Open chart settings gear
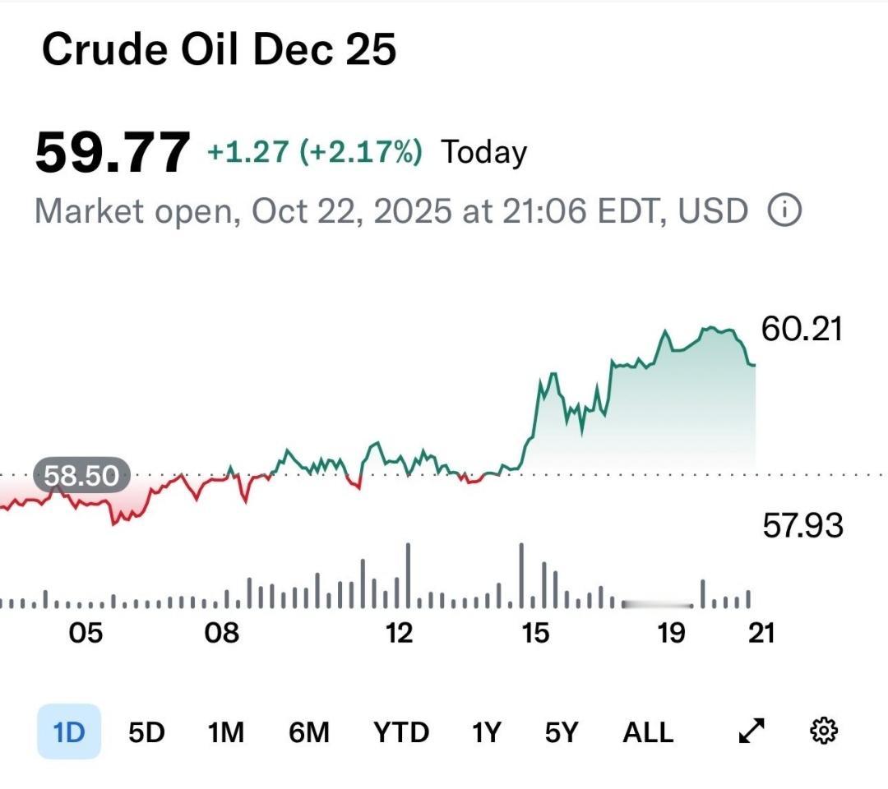888x789 pixels. coord(823,731)
